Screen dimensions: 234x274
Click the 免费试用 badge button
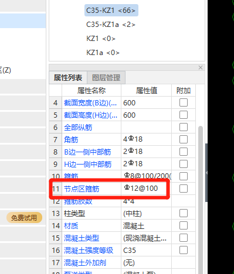pos(24,218)
